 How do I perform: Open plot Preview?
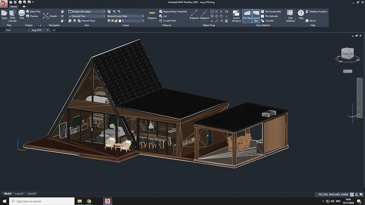32,16
